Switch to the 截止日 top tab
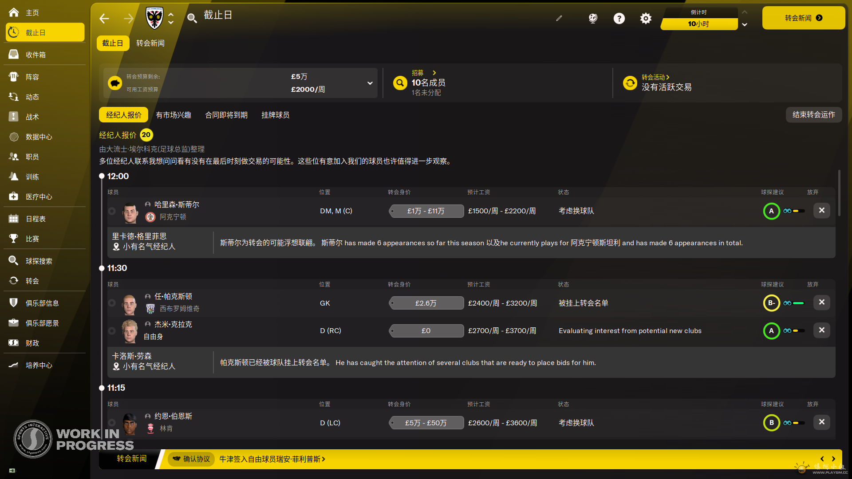The image size is (852, 479). [x=113, y=43]
